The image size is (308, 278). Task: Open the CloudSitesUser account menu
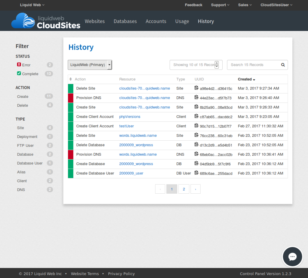click(276, 5)
